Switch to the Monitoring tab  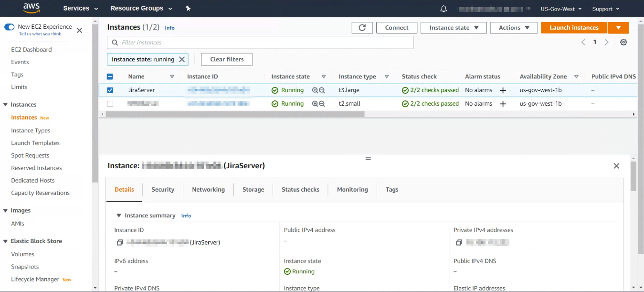pyautogui.click(x=352, y=189)
